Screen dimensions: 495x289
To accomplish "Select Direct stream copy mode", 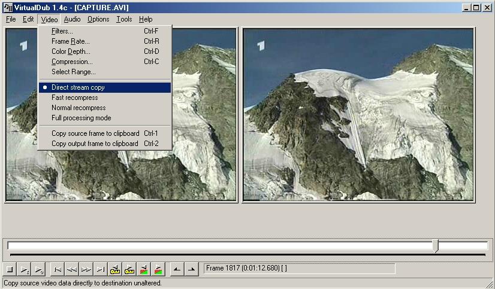I will (x=78, y=87).
